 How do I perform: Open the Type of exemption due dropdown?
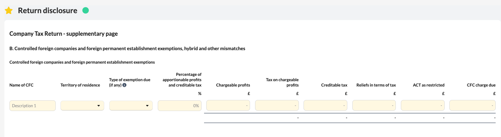coord(131,106)
